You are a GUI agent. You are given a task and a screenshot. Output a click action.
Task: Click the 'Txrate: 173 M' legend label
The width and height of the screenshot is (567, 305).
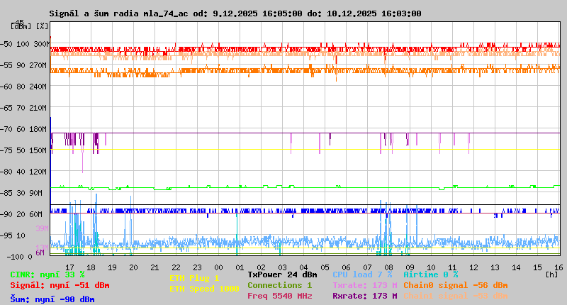[x=365, y=285]
